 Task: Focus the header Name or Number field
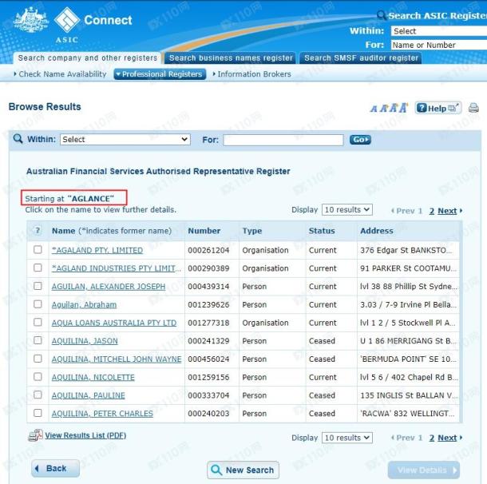(x=438, y=45)
